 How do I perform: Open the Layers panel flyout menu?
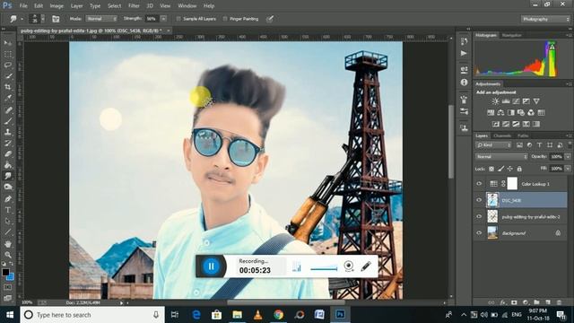coord(570,135)
